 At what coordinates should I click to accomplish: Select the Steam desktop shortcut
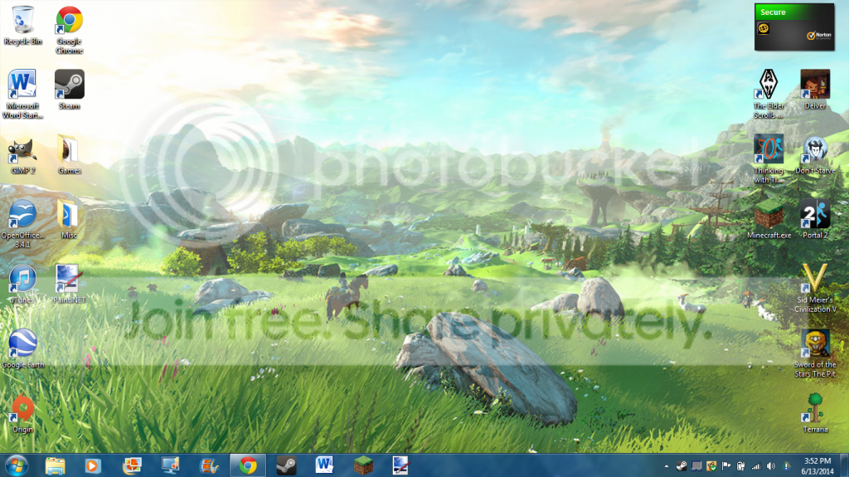click(70, 90)
